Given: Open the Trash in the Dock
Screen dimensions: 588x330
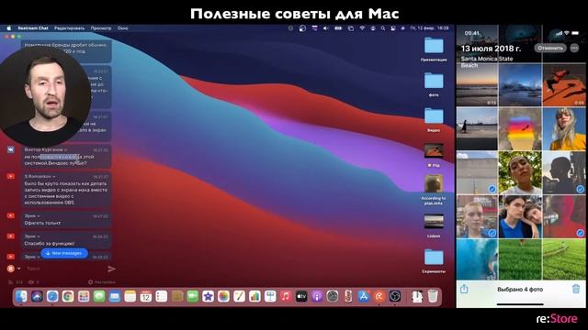Looking at the screenshot, I should tap(433, 297).
